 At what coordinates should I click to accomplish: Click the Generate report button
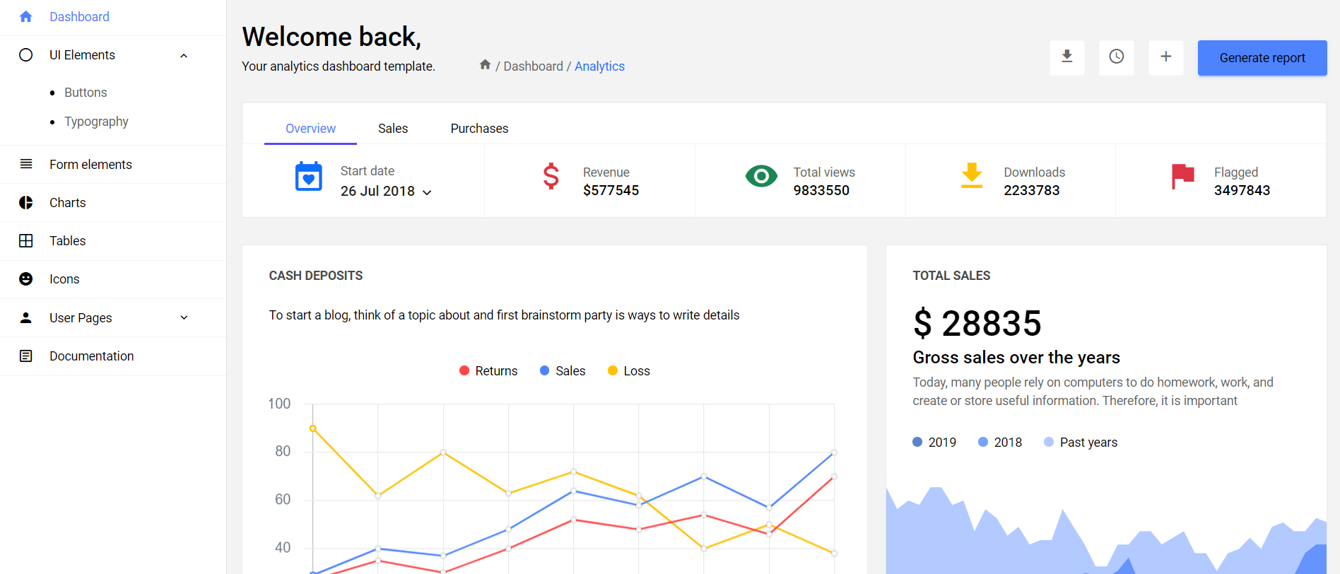(1262, 58)
